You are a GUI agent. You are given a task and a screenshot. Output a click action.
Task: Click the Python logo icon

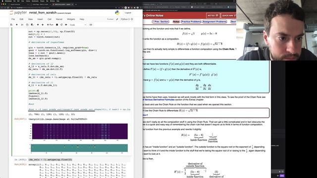click(x=117, y=13)
